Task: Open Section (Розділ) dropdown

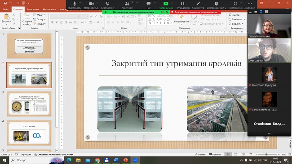Action: pyautogui.click(x=40, y=24)
